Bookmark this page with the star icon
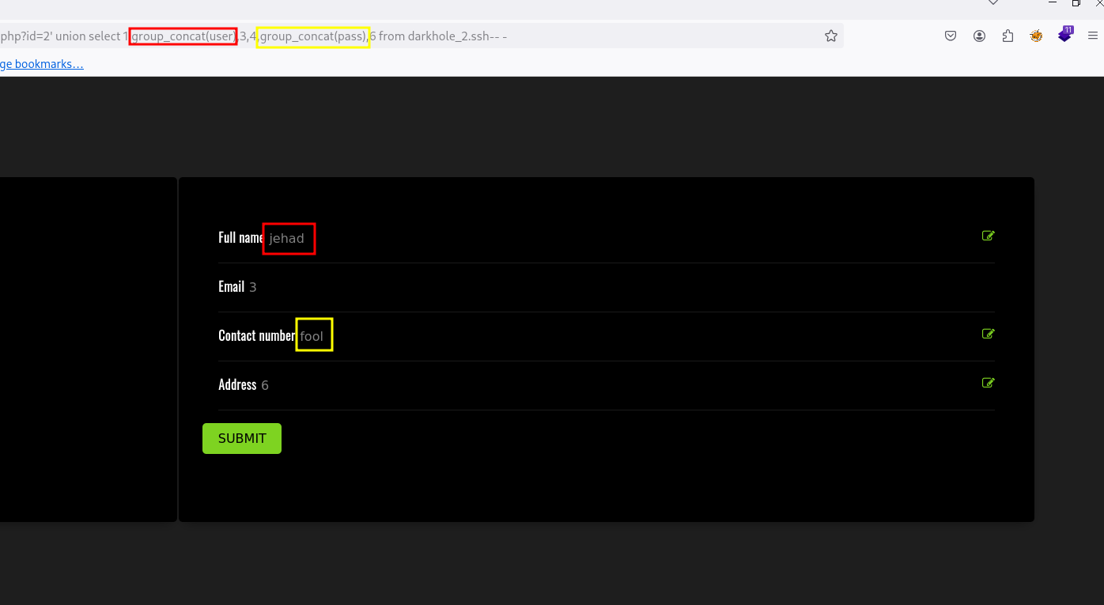 tap(831, 36)
